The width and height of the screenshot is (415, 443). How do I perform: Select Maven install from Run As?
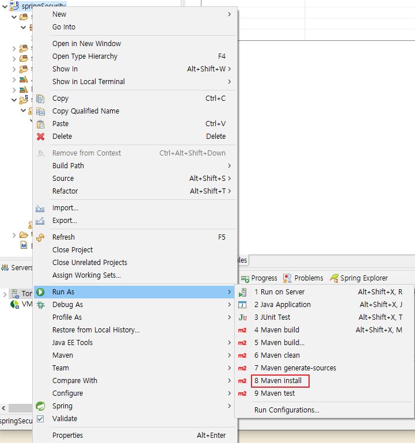pos(278,381)
